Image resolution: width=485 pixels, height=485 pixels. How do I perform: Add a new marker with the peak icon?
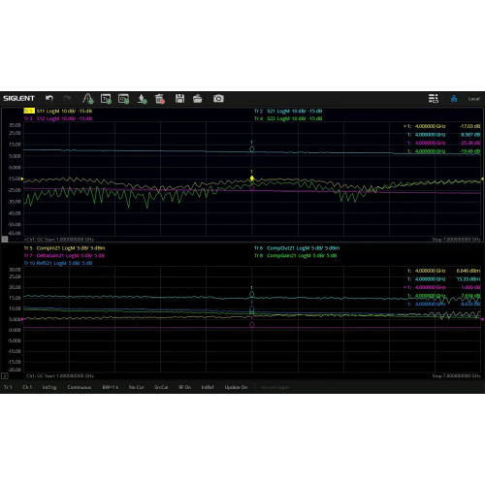(87, 98)
